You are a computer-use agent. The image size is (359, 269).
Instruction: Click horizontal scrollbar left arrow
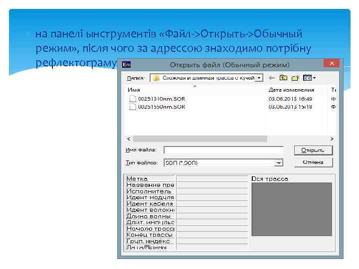[129, 138]
